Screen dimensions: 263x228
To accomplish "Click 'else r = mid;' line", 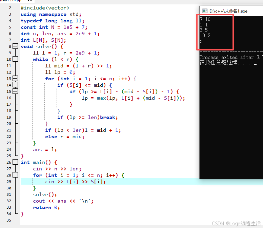I will [x=65, y=137].
